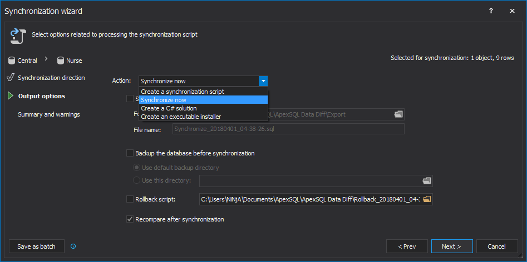Choose Synchronize now in the list
The image size is (527, 262).
pyautogui.click(x=203, y=100)
